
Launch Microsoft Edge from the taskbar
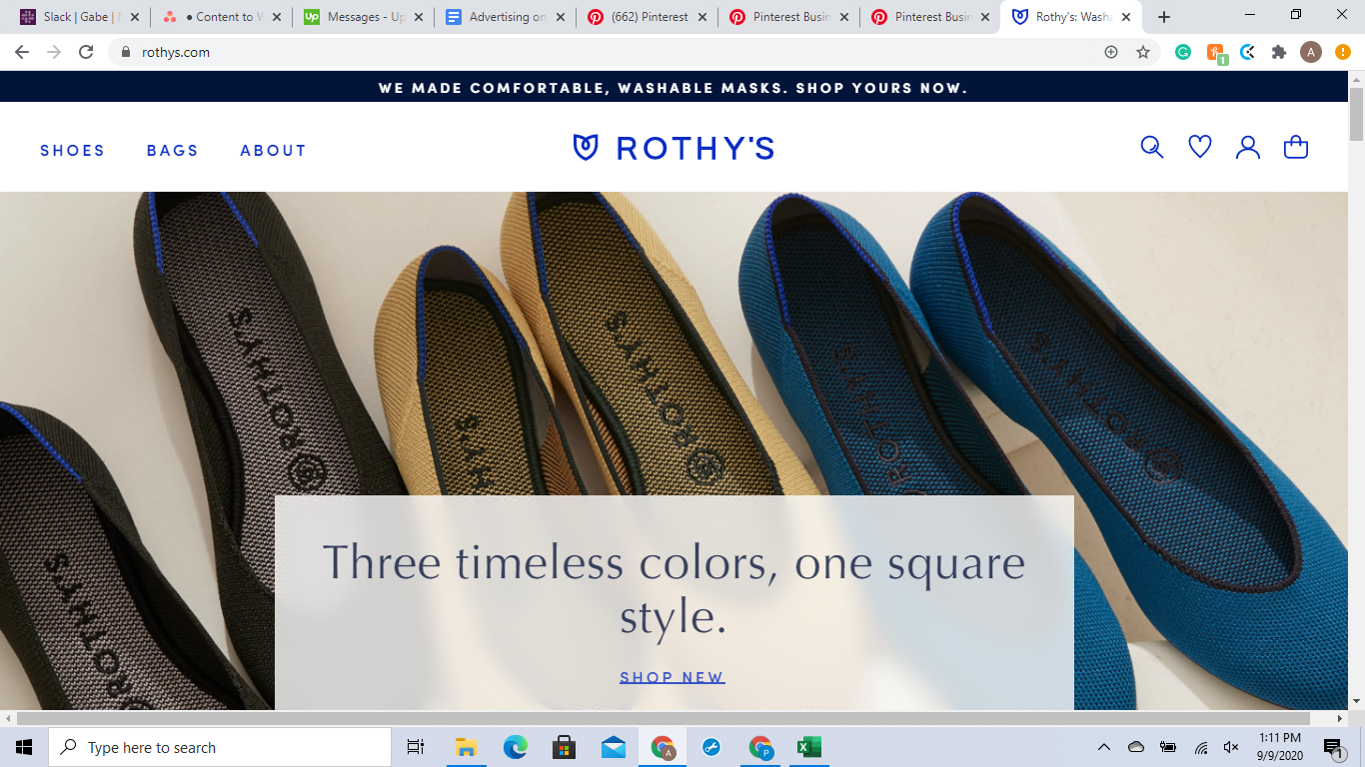[515, 747]
